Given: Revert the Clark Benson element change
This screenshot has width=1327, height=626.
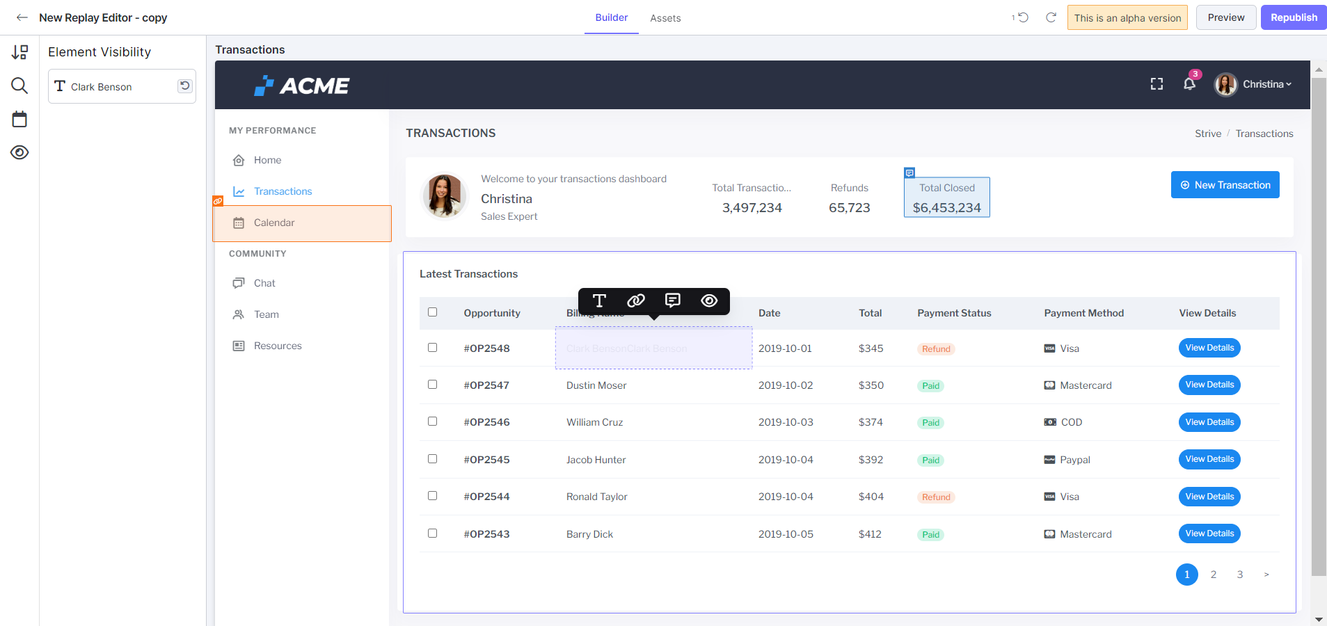Looking at the screenshot, I should click(x=185, y=86).
